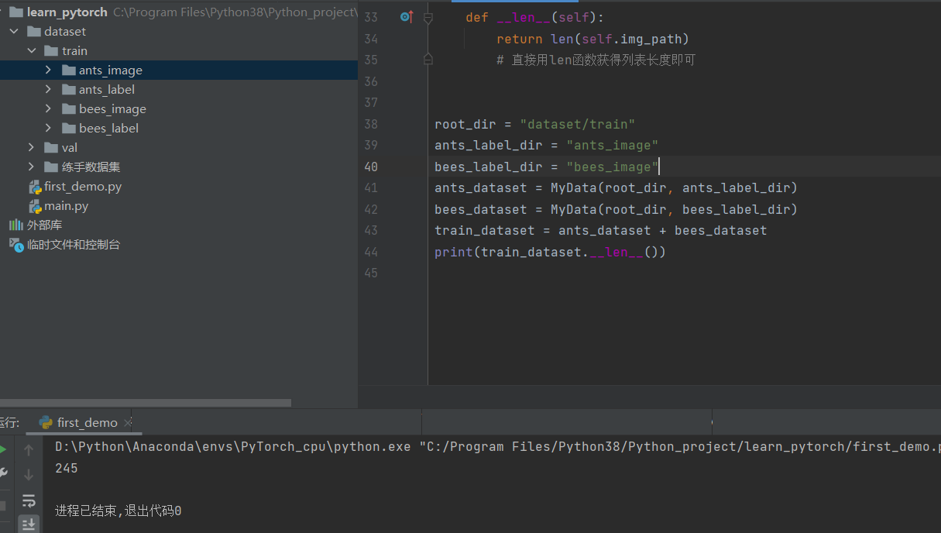Click the Stop process square icon
This screenshot has width=941, height=533.
point(3,505)
